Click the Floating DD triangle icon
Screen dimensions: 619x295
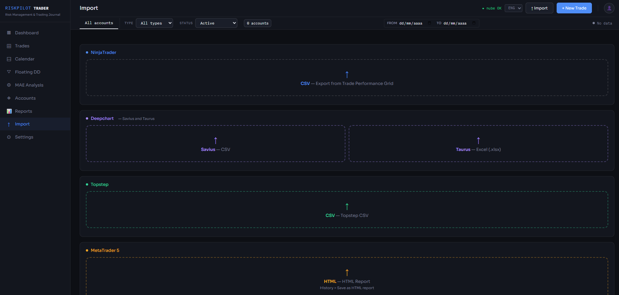click(9, 72)
